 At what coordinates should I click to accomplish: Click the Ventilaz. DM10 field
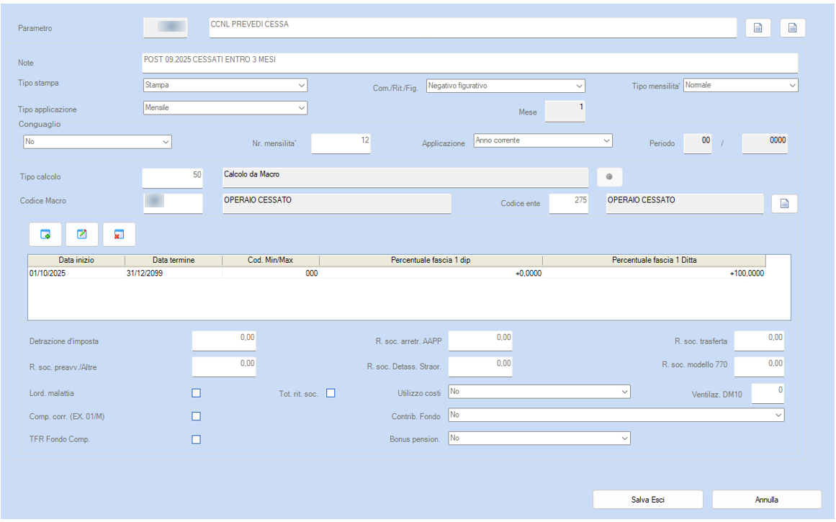767,394
